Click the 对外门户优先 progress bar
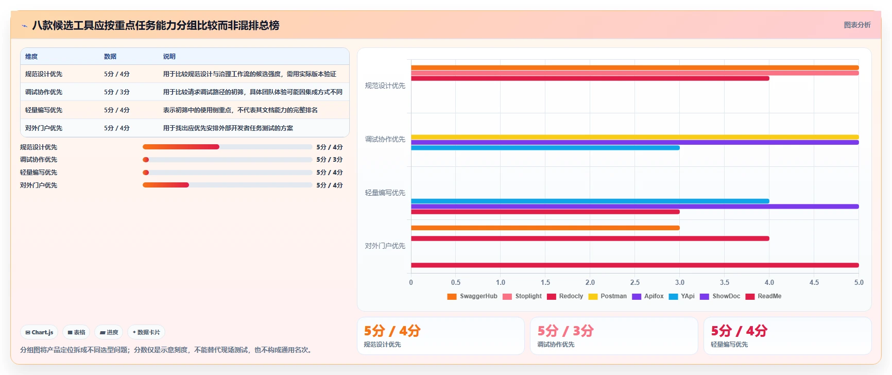This screenshot has width=892, height=375. [227, 185]
